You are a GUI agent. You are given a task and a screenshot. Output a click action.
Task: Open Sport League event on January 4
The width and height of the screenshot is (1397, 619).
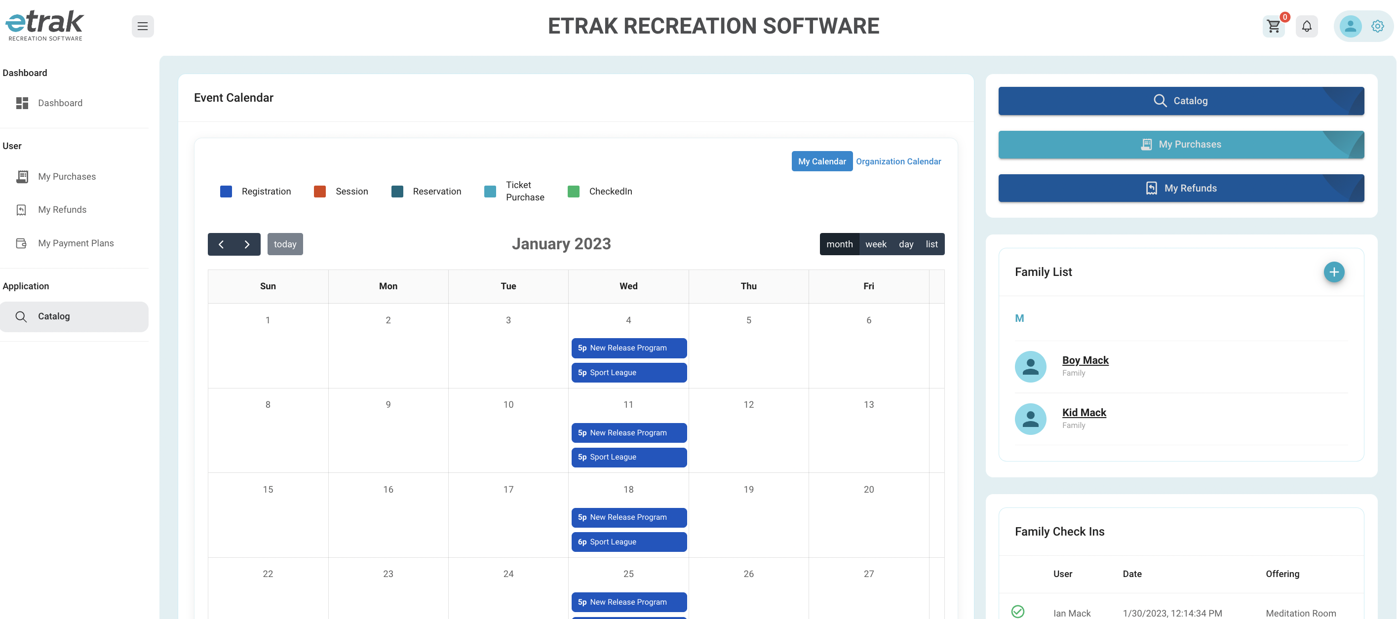point(629,373)
